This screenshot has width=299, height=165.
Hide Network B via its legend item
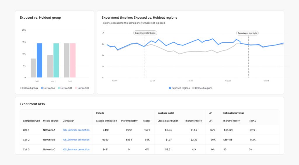[x=65, y=88]
